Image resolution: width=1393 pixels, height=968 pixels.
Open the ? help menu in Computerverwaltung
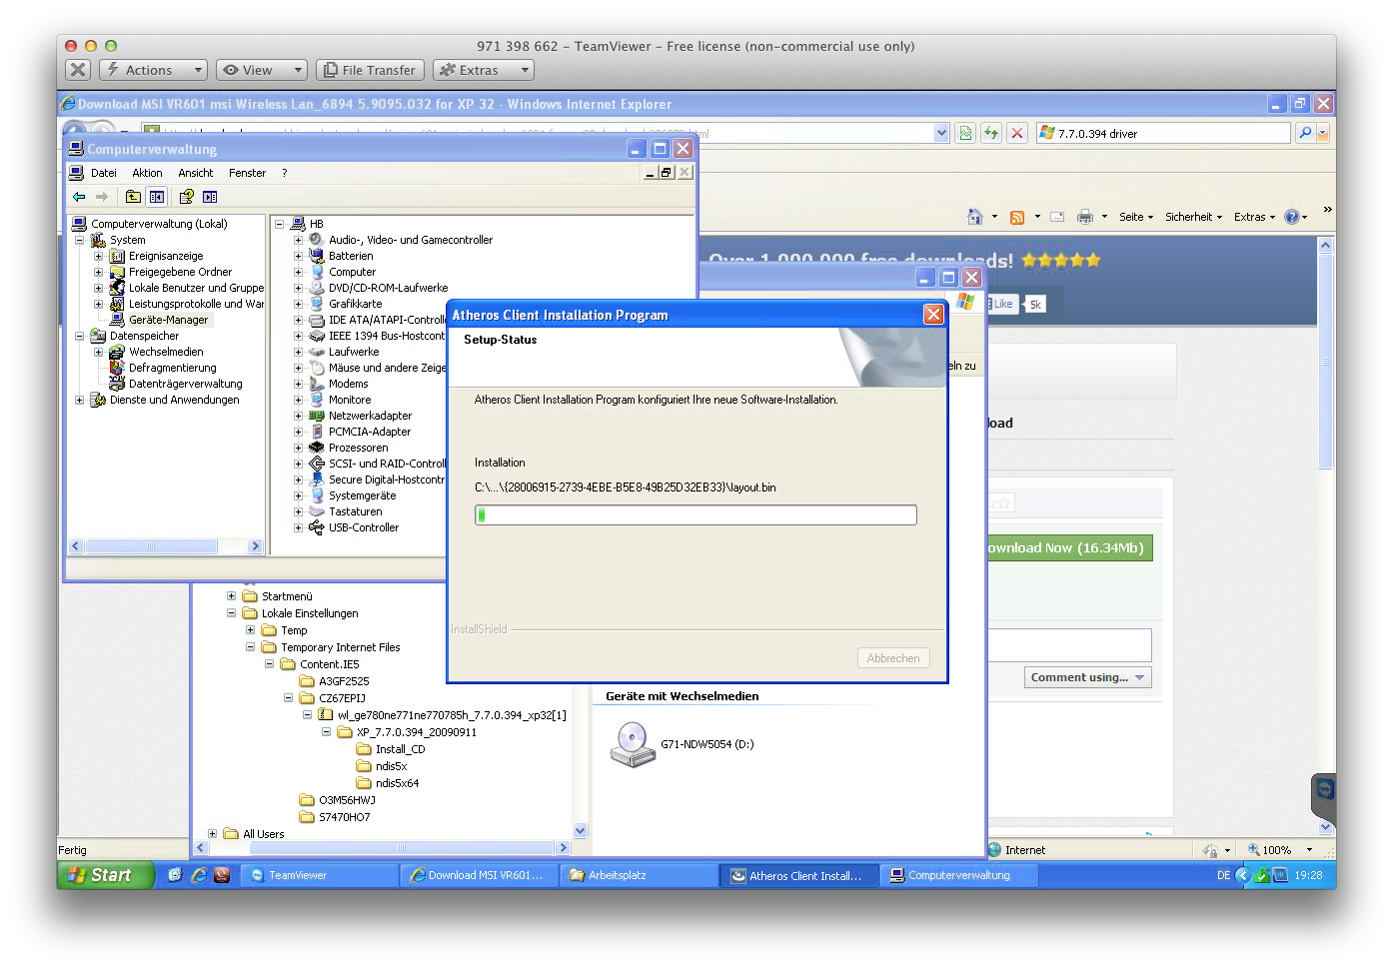click(284, 173)
